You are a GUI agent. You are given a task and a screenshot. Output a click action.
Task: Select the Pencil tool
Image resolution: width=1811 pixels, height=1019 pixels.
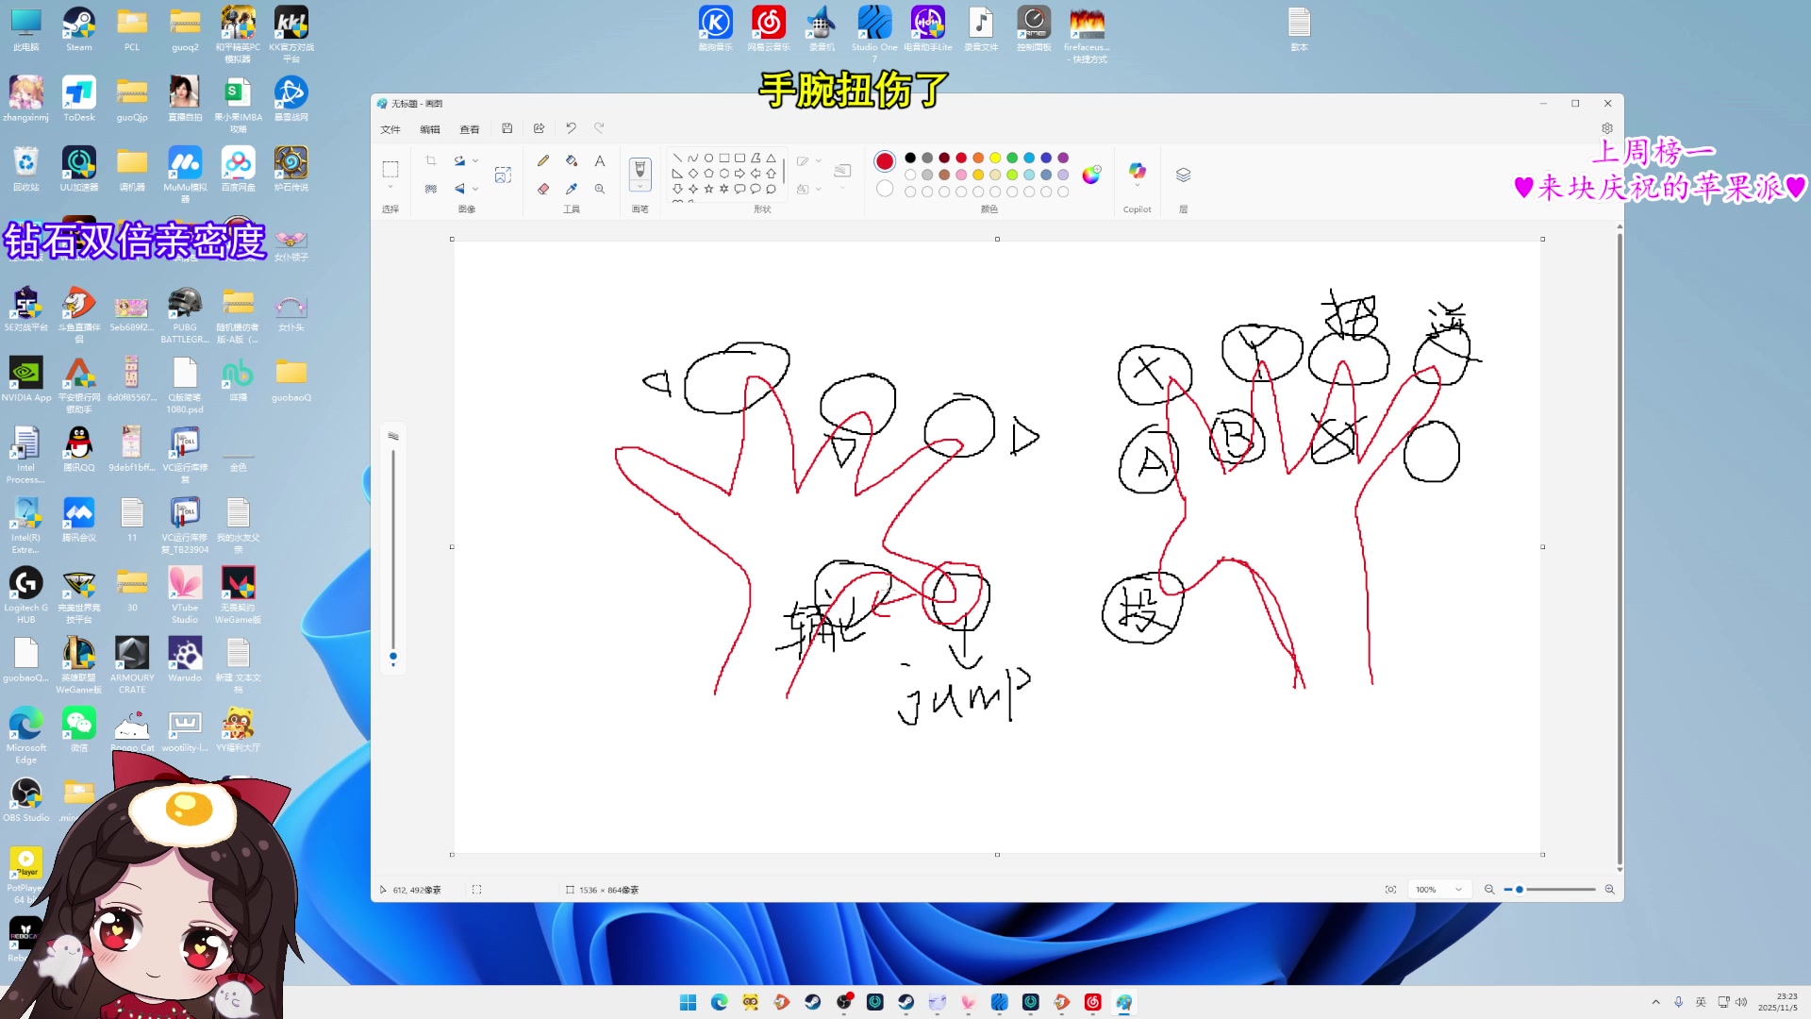(x=543, y=161)
